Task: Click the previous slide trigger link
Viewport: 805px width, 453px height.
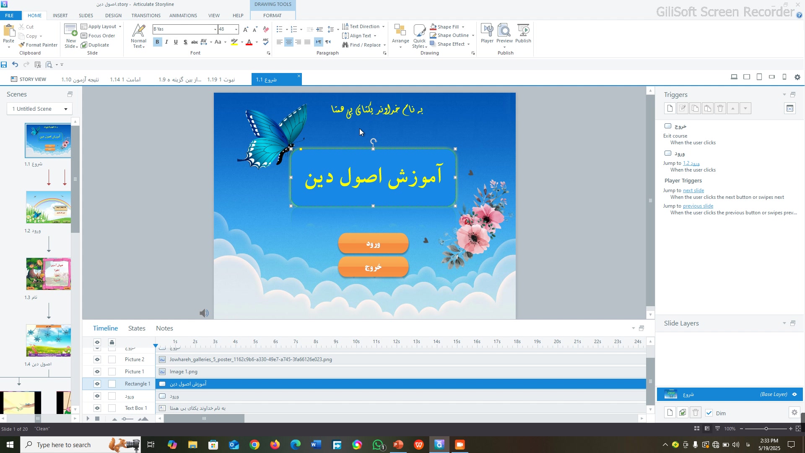Action: 698,206
